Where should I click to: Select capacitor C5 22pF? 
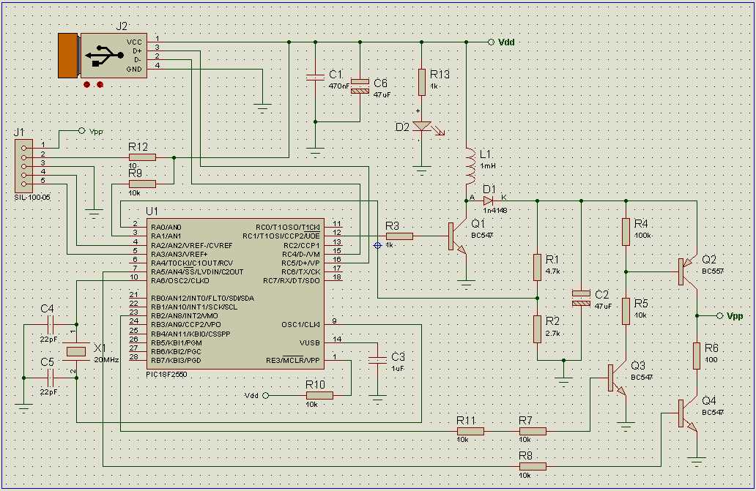pos(51,378)
